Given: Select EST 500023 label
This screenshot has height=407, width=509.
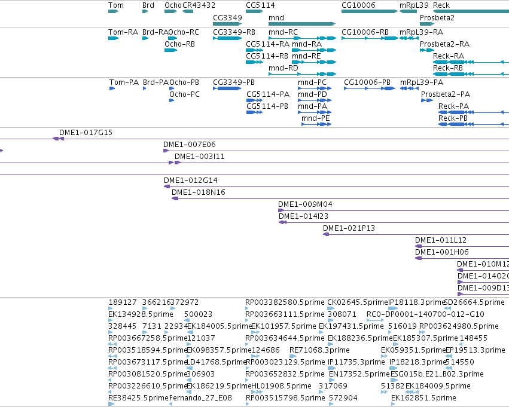Looking at the screenshot, I should point(198,314).
